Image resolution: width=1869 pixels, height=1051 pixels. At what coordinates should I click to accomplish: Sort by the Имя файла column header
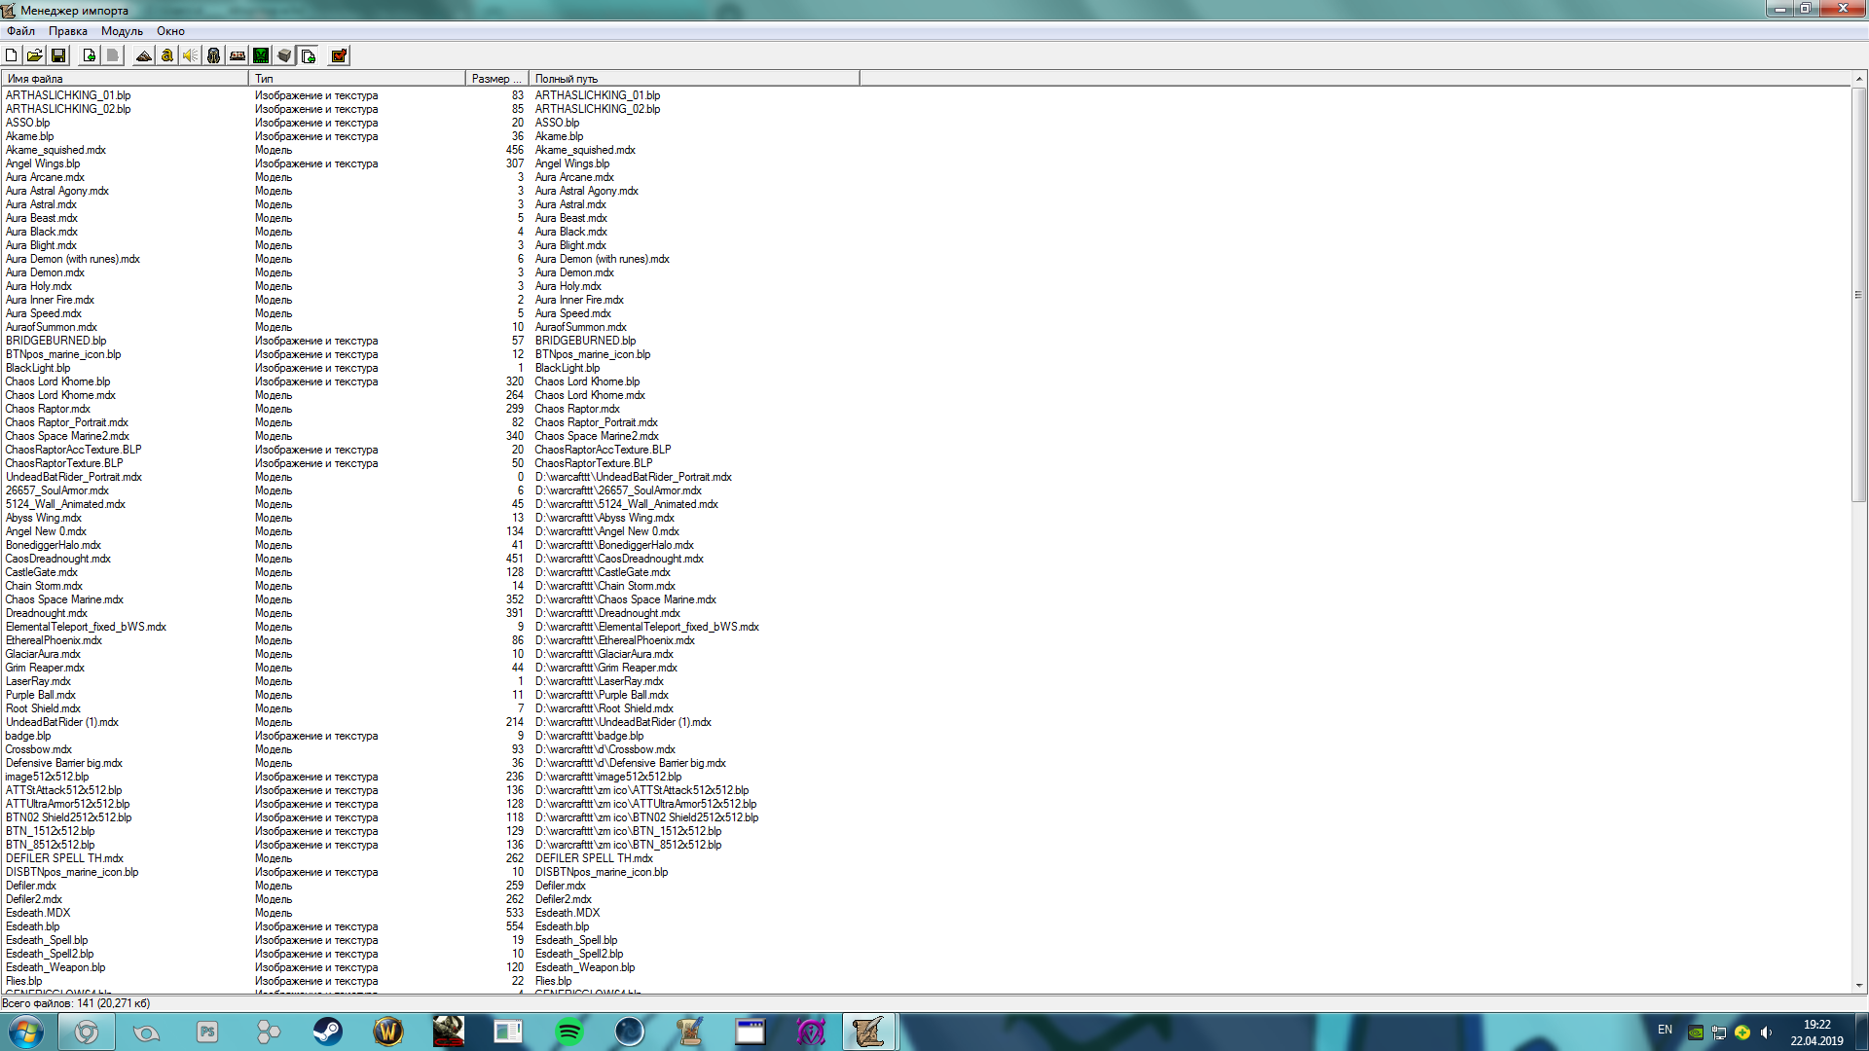click(125, 79)
